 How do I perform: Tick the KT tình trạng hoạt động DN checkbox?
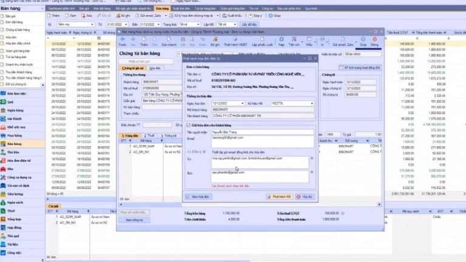click(342, 67)
